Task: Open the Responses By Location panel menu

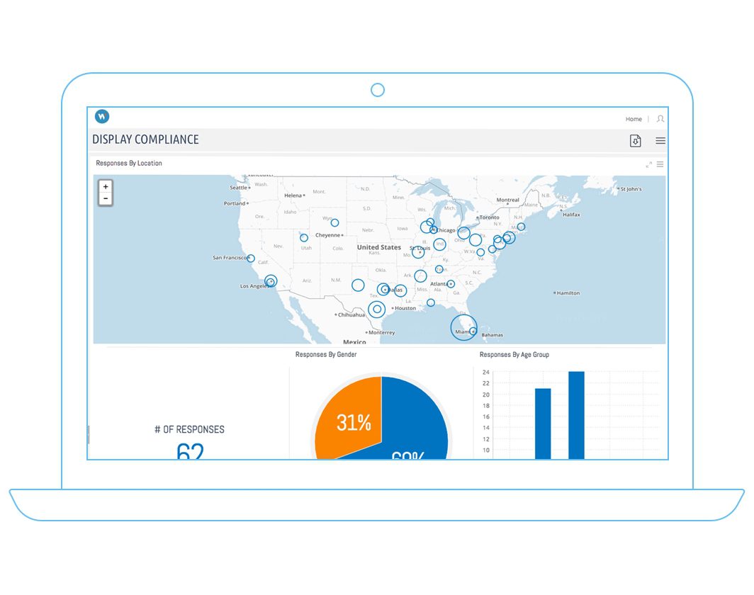Action: point(660,164)
